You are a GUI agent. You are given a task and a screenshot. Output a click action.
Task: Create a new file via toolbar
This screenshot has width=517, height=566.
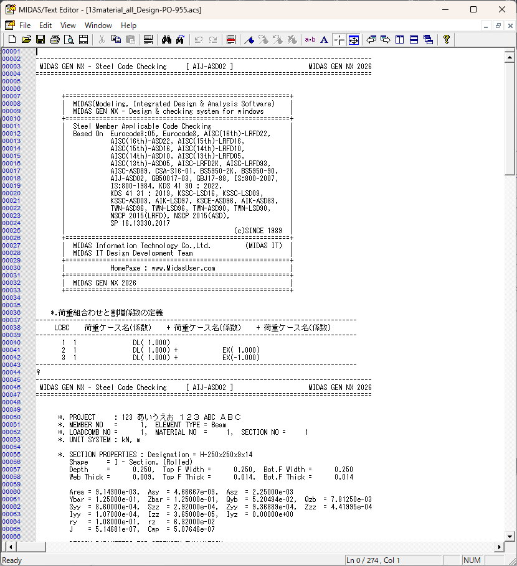coord(12,39)
